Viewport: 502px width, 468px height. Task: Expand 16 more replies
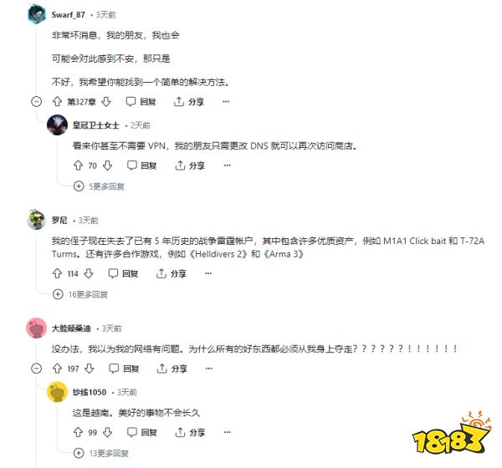pyautogui.click(x=80, y=294)
